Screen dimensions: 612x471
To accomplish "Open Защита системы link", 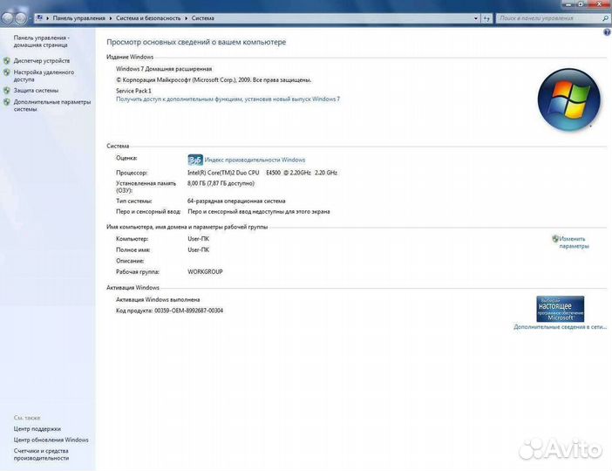I will pos(36,91).
